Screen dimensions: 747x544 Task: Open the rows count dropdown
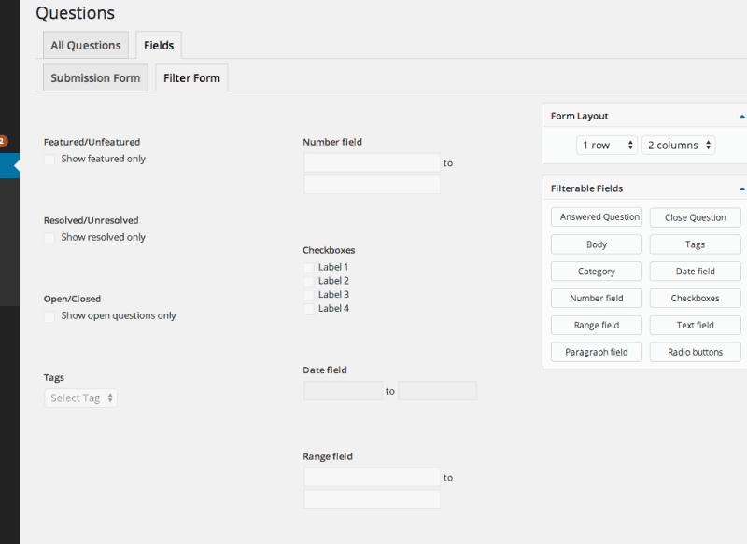pyautogui.click(x=607, y=146)
